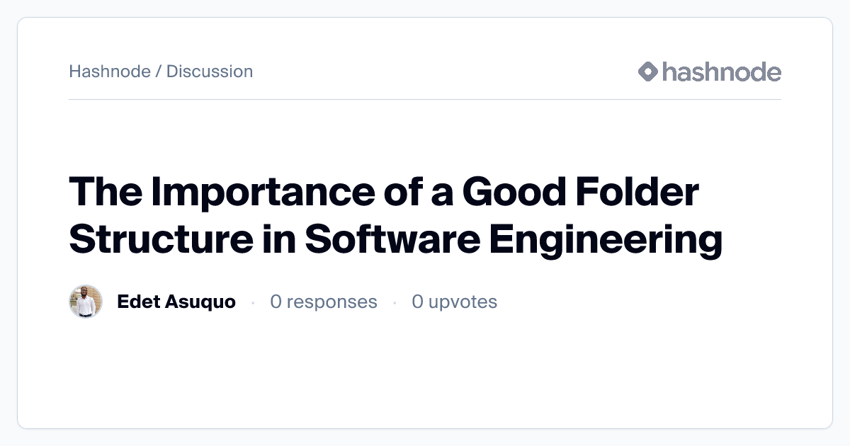Open the Discussion breadcrumb link
The height and width of the screenshot is (446, 850).
[209, 72]
